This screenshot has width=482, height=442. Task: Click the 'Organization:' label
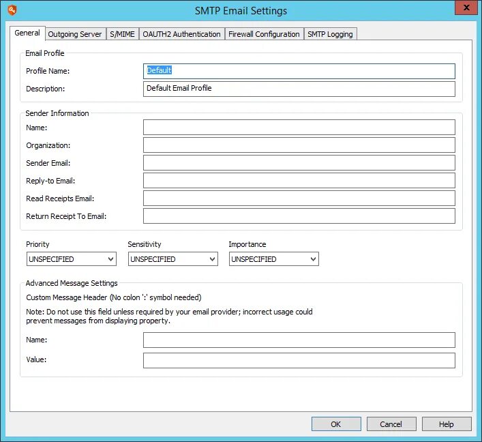pyautogui.click(x=48, y=145)
